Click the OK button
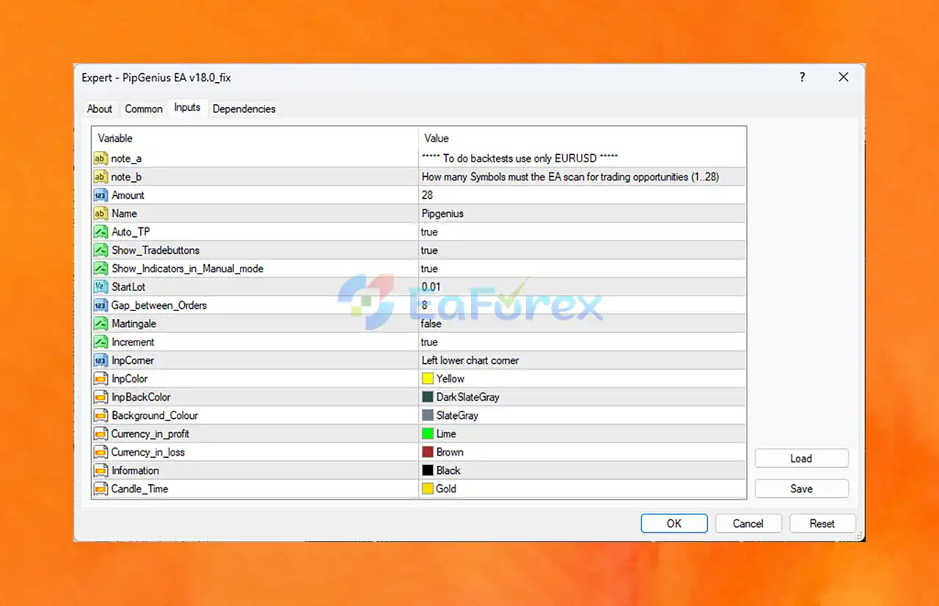Screen dimensions: 939x606 coord(674,523)
